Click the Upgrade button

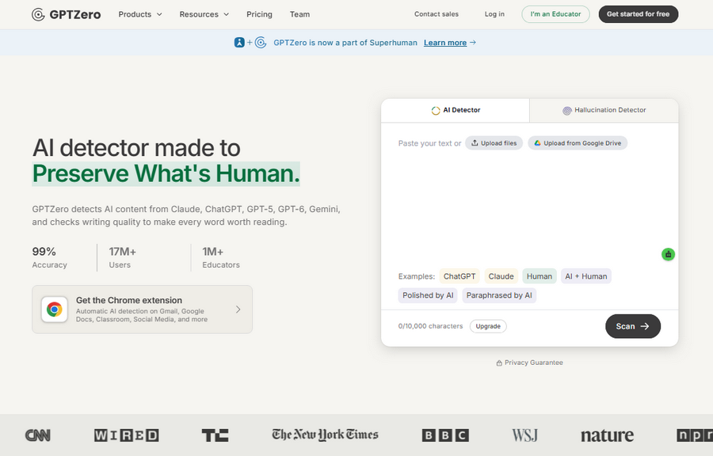coord(488,326)
